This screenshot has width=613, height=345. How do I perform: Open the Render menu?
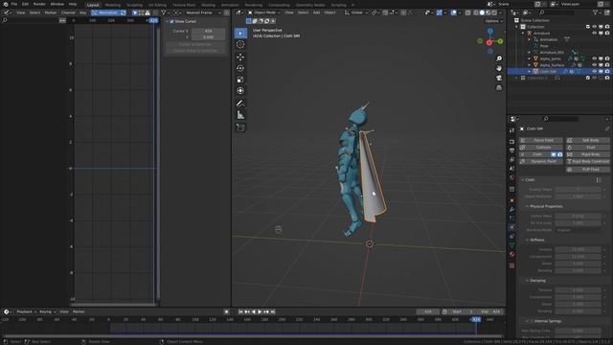click(39, 4)
